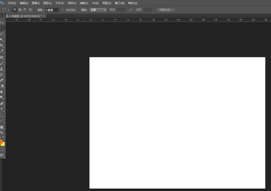Open the 窗口 (Window) menu
Image resolution: width=271 pixels, height=191 pixels.
[119, 3]
